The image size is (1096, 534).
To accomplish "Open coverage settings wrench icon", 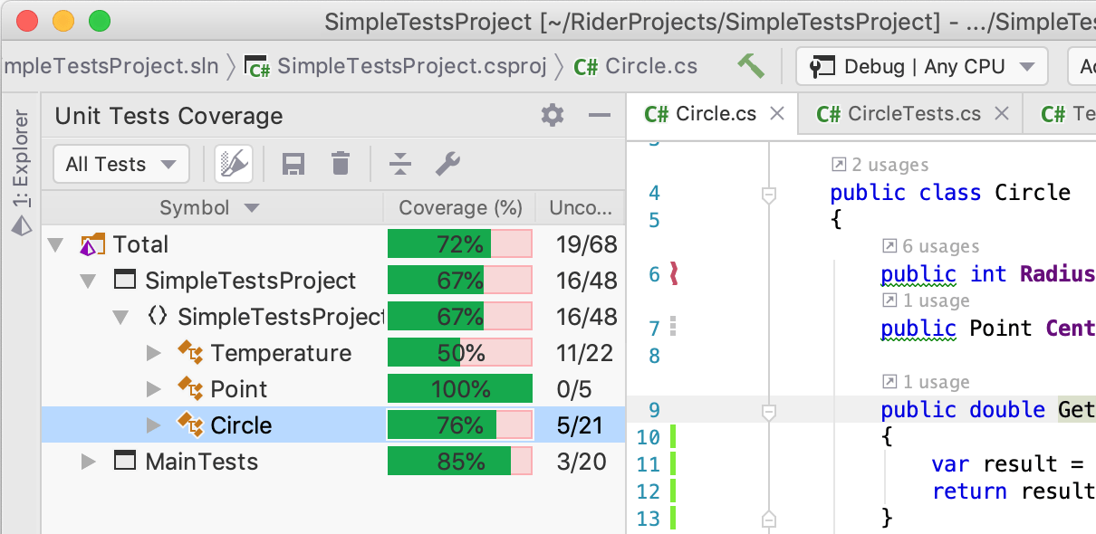I will click(x=447, y=164).
